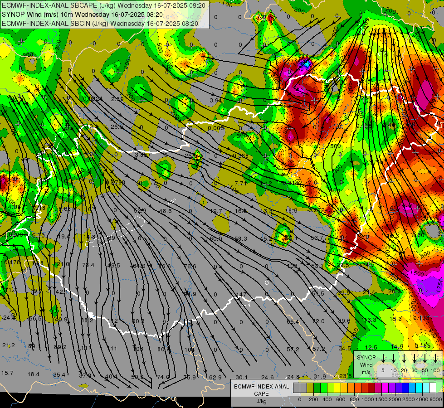Click the map value 52.9
The width and height of the screenshot is (444, 408).
140,210
